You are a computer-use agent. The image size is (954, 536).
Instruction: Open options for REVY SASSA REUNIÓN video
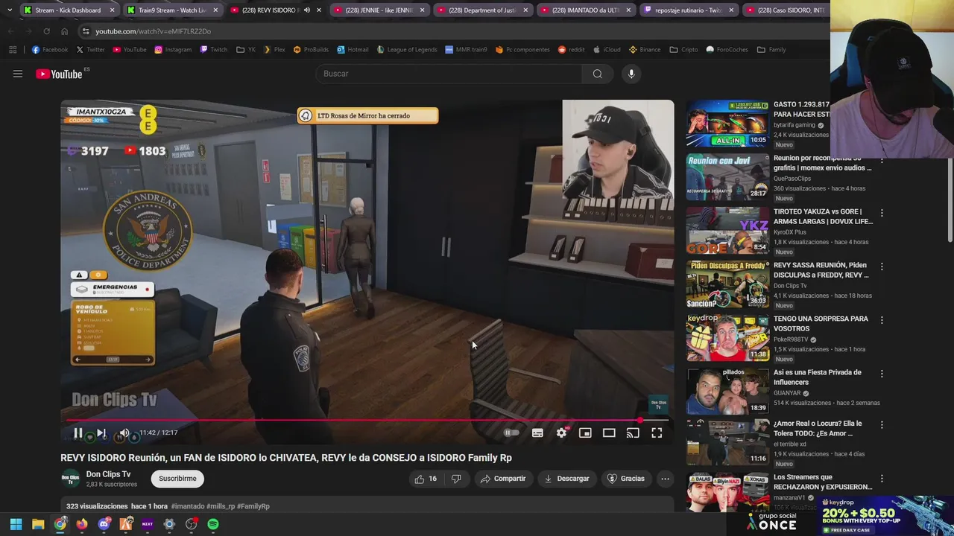[882, 267]
